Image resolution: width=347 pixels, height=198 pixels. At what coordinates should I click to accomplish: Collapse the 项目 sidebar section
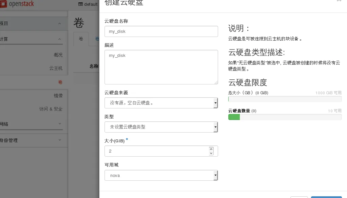click(x=60, y=23)
